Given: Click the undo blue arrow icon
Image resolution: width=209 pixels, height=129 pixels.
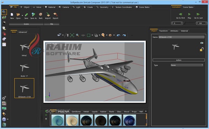Looking at the screenshot, I should click(118, 35).
